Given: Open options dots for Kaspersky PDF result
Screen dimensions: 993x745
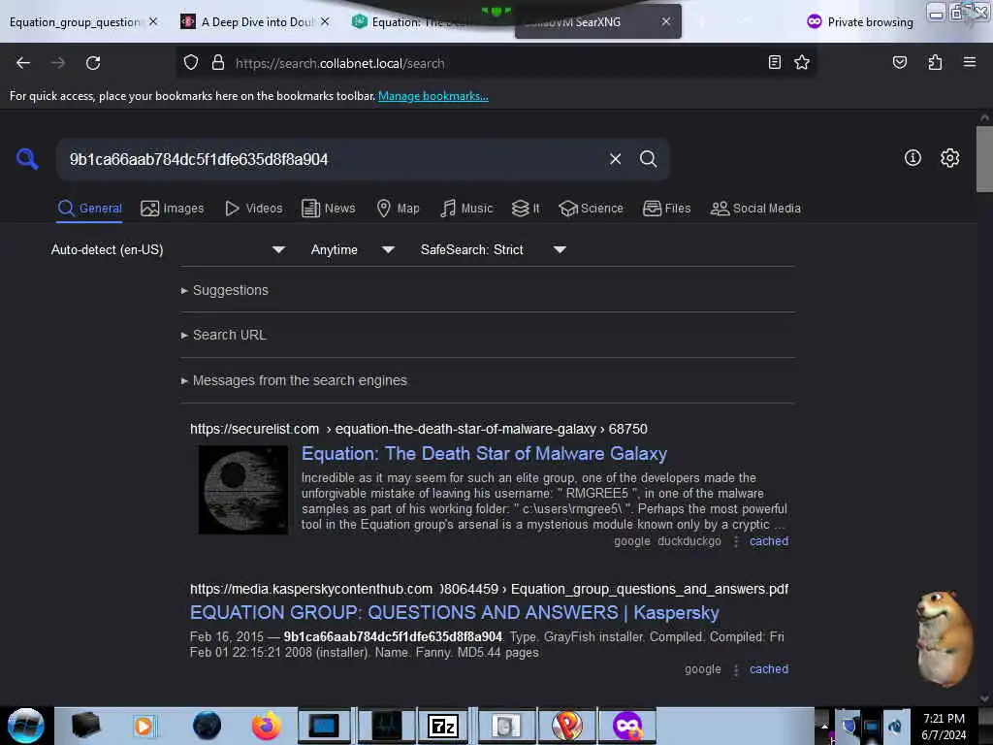Looking at the screenshot, I should point(735,669).
